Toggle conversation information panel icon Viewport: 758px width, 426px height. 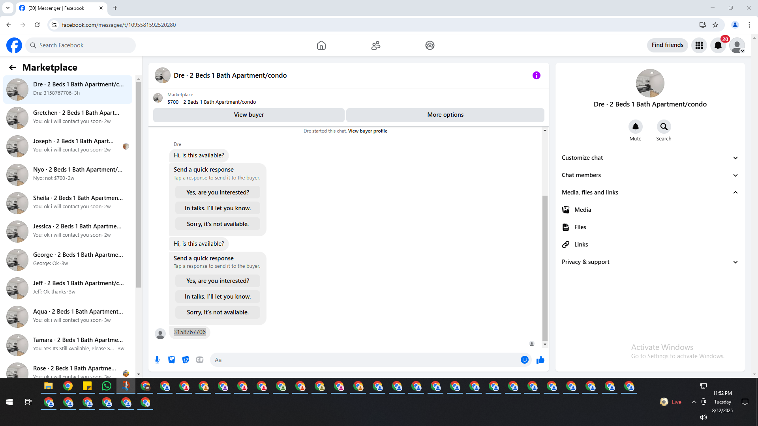(536, 75)
